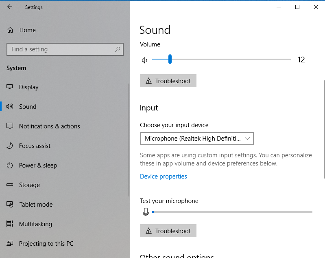
Task: Click the back arrow in Settings
Action: (10, 7)
